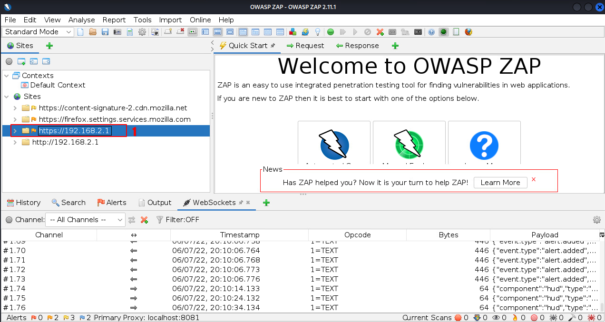Toggle the HUD radar button in toolbar
The image size is (605, 322).
coord(444,32)
